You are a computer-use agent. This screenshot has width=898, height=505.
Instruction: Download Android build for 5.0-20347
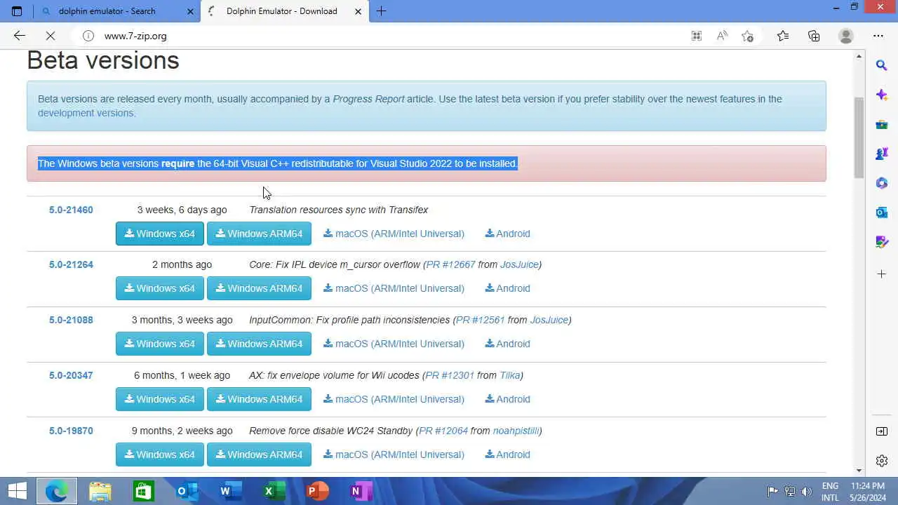click(507, 399)
